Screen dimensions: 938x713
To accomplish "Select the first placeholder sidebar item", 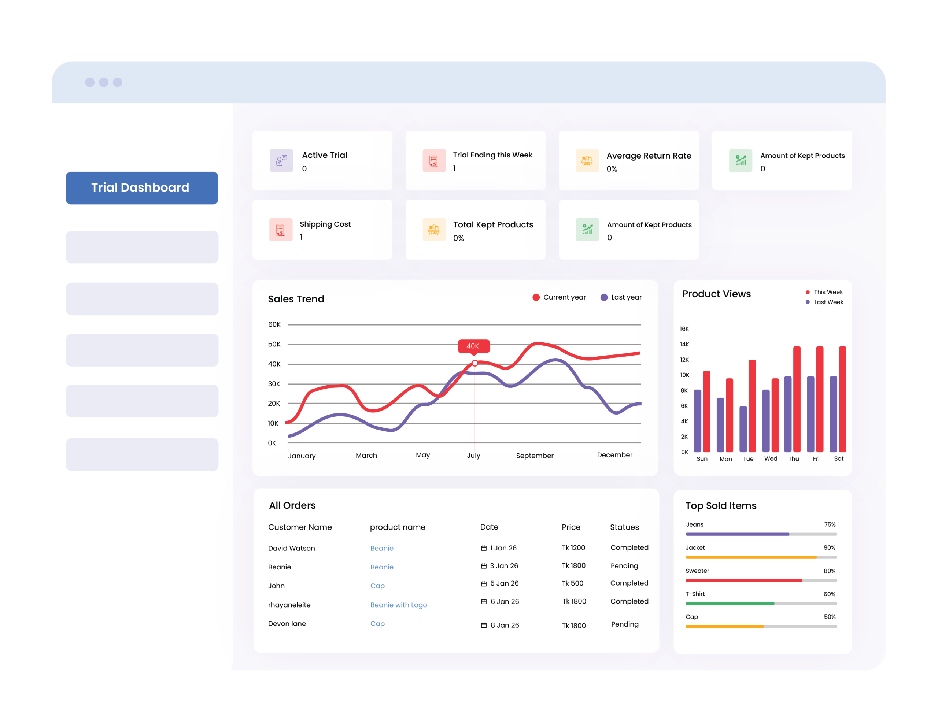I will click(x=142, y=247).
